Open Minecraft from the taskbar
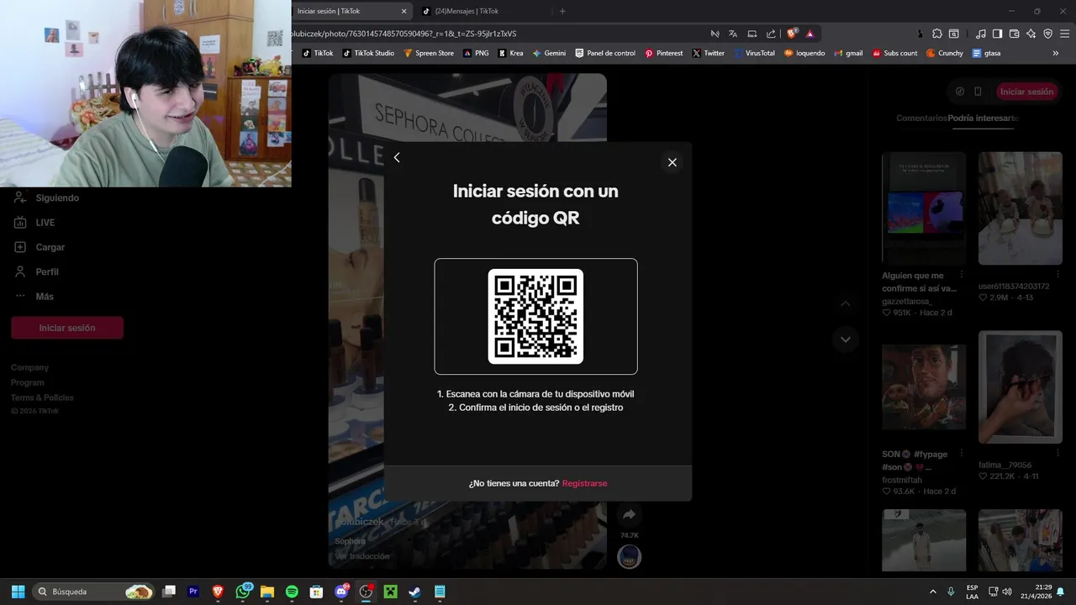This screenshot has width=1076, height=605. pyautogui.click(x=390, y=592)
